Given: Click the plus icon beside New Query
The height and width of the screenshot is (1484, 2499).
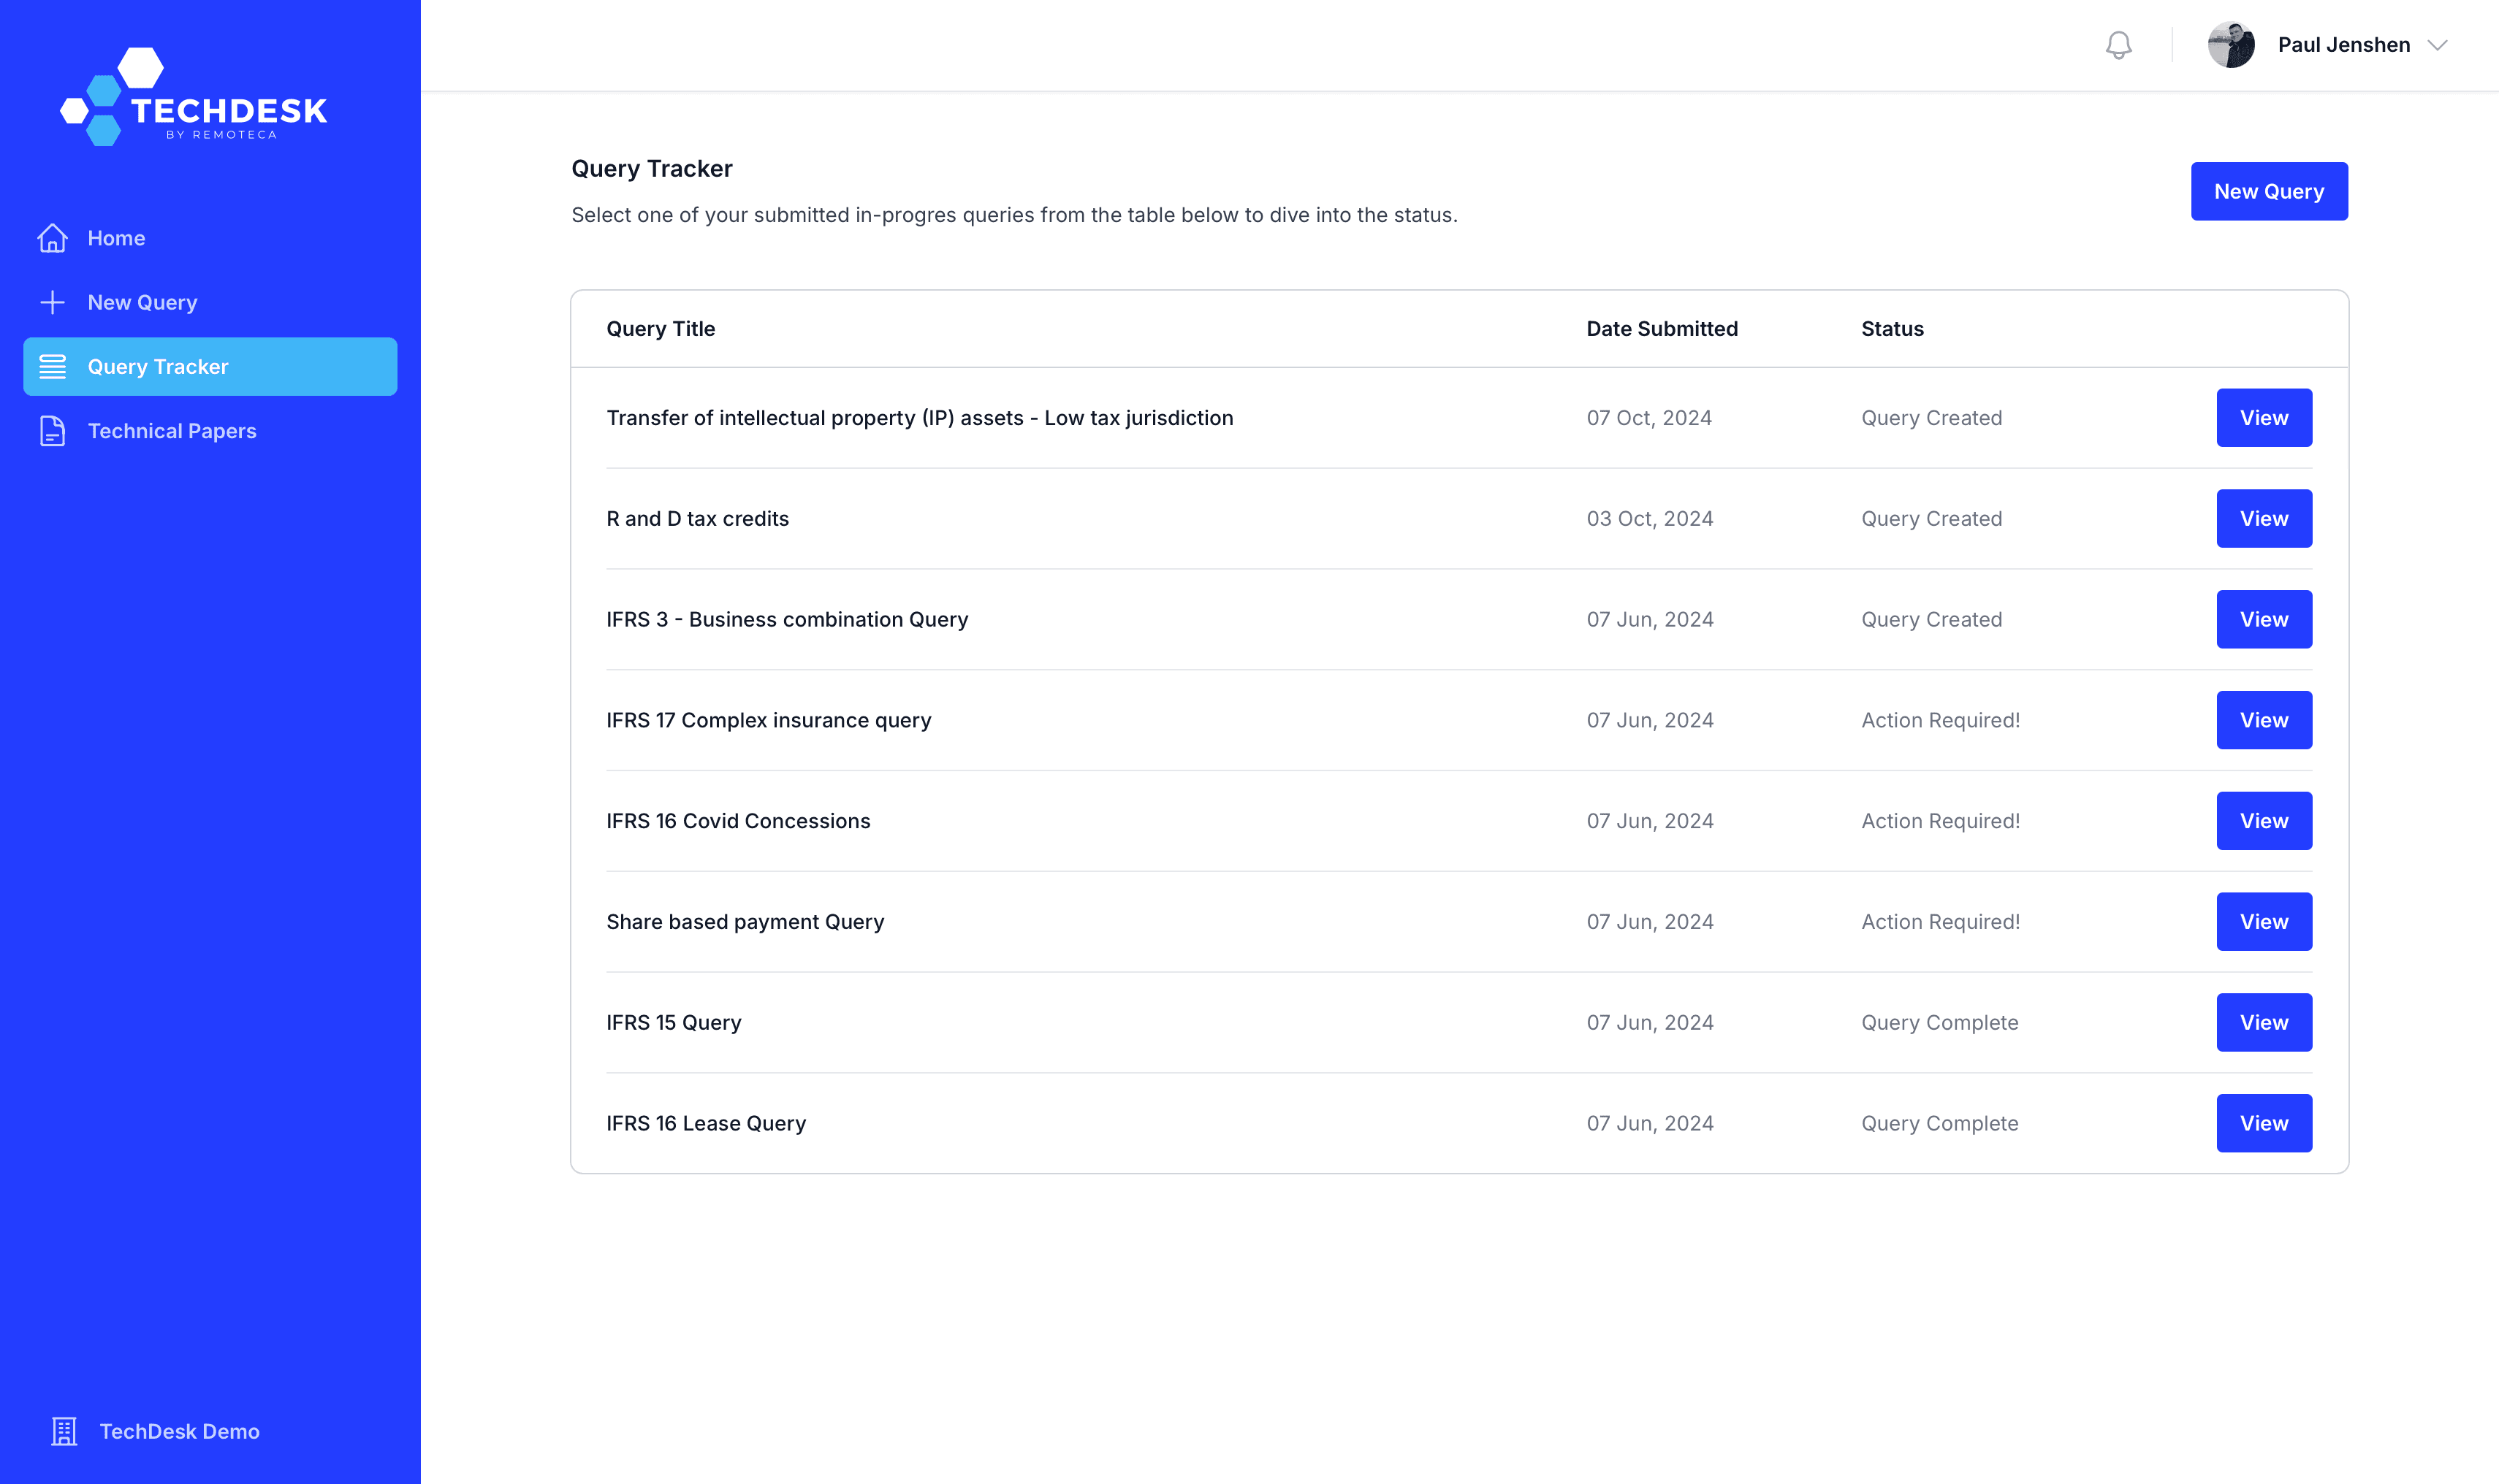Looking at the screenshot, I should (52, 302).
